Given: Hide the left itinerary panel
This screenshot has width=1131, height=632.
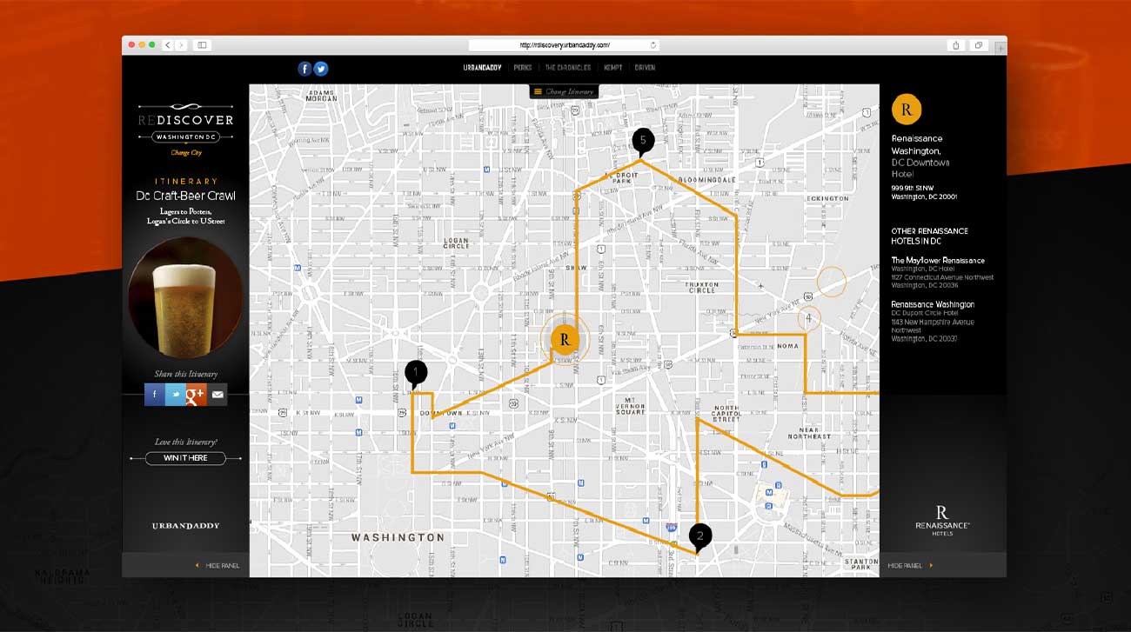Looking at the screenshot, I should (217, 566).
